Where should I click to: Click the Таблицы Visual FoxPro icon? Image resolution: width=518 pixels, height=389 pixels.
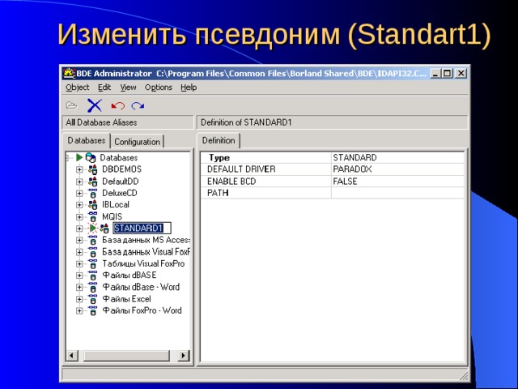pyautogui.click(x=93, y=263)
